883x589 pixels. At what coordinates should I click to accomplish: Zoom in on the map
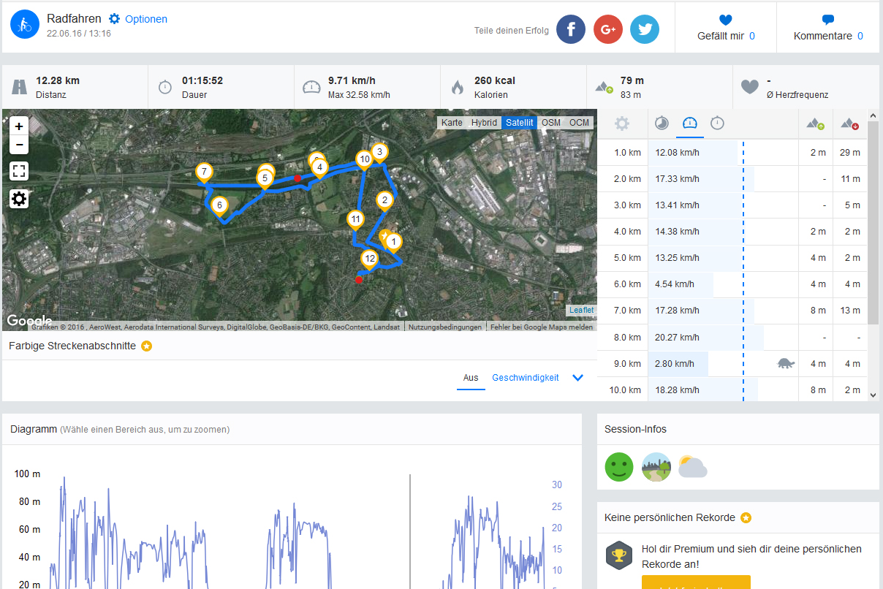point(19,126)
